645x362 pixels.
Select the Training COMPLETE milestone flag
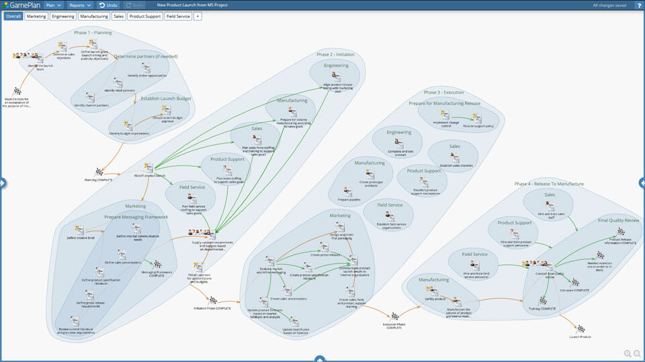coord(543,300)
